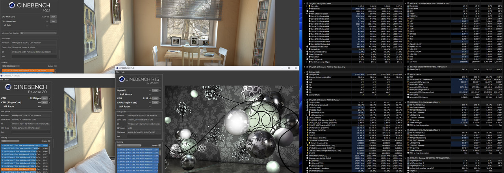Click the voltage icon beside +12V
Viewport: 504px width, 173px height.
(x=408, y=29)
